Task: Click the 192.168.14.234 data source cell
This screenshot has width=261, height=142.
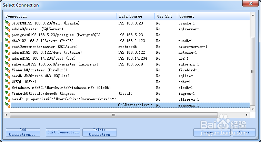Action: (133, 58)
